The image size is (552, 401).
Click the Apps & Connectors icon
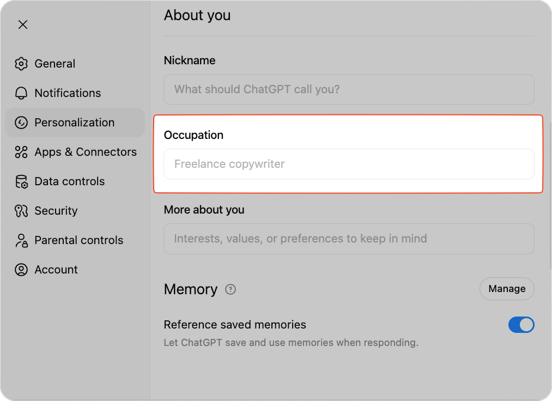point(21,152)
